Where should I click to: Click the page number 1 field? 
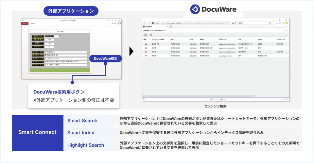(x=212, y=99)
